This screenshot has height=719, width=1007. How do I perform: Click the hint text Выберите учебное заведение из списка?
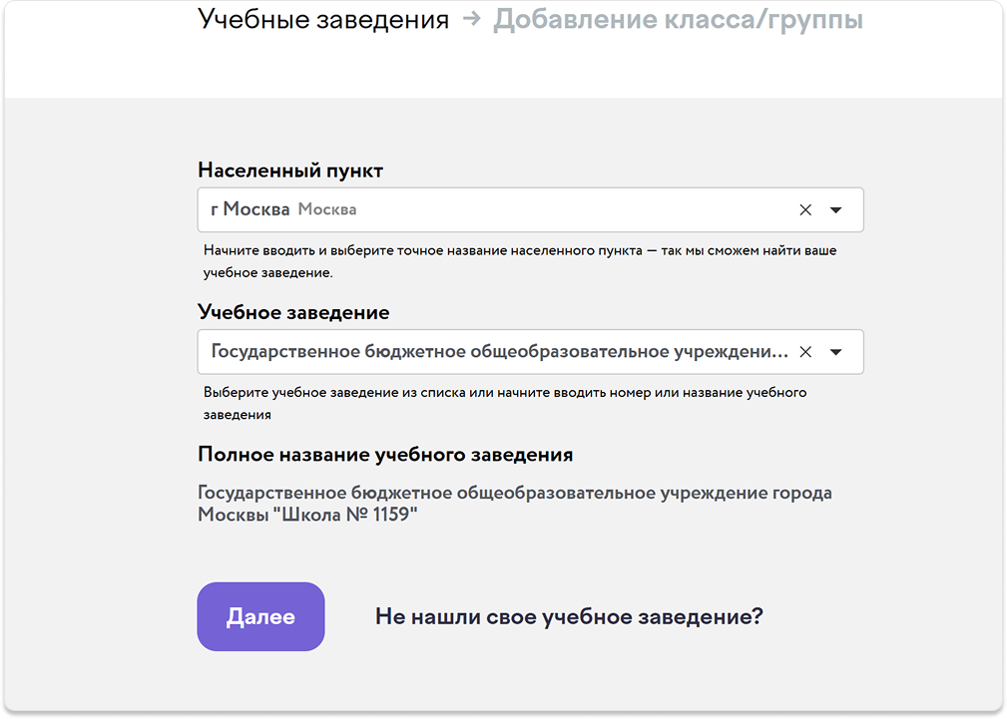tap(505, 403)
